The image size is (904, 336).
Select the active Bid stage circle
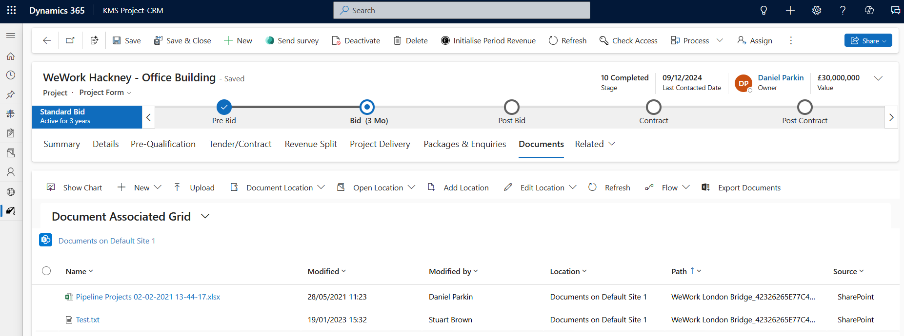point(367,107)
